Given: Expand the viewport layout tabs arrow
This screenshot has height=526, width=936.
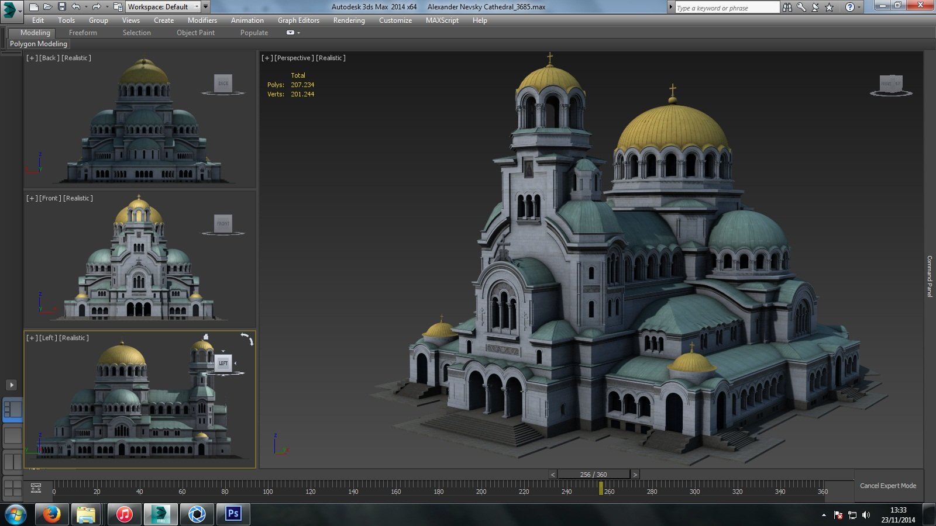Looking at the screenshot, I should (11, 385).
